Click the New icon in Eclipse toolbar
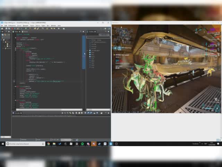Viewport: 222px width, 167px height. pyautogui.click(x=2, y=29)
